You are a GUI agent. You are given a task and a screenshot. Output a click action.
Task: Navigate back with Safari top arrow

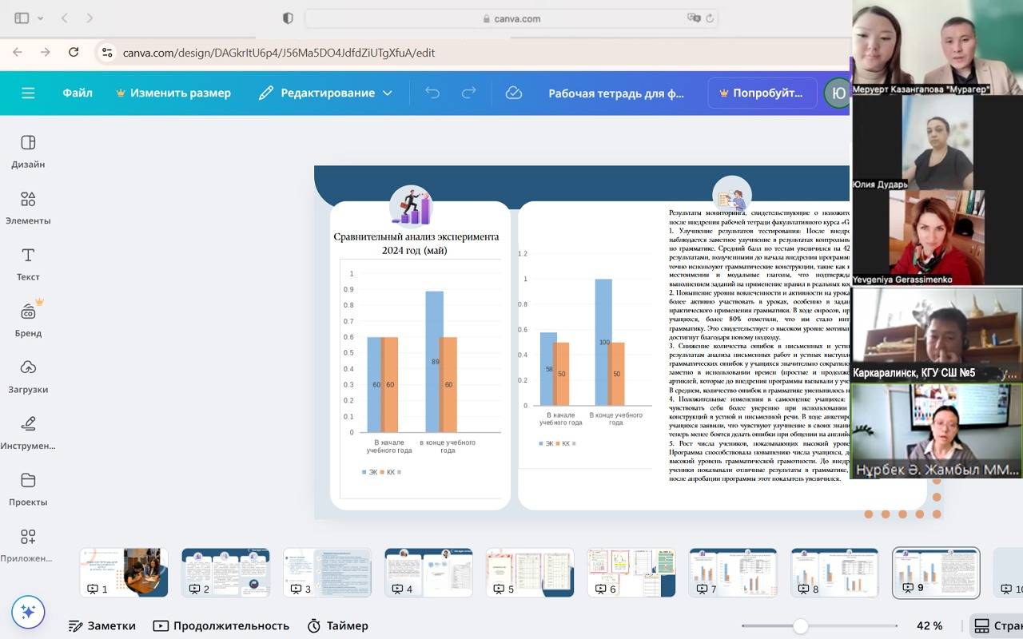tap(65, 18)
